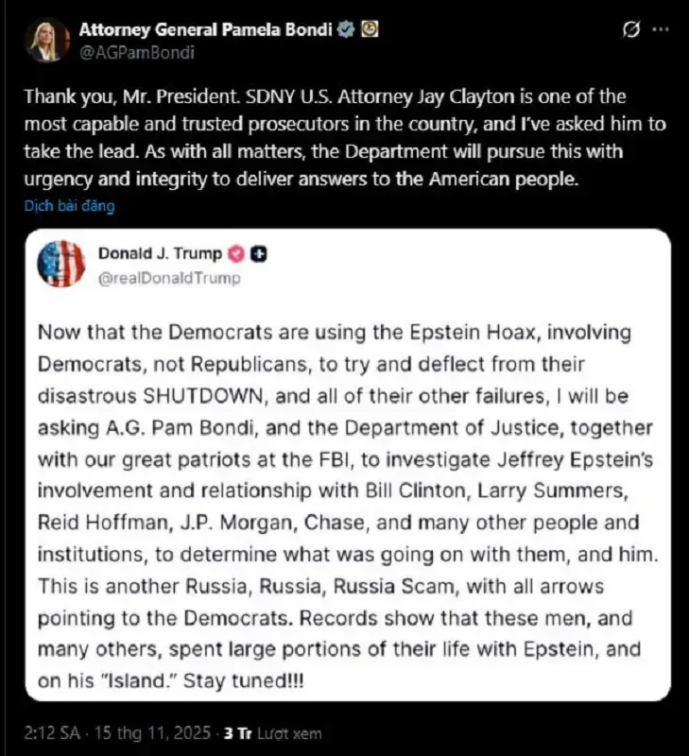689x756 pixels.
Task: Click the plus follow icon in the quoted post header
Action: (256, 252)
